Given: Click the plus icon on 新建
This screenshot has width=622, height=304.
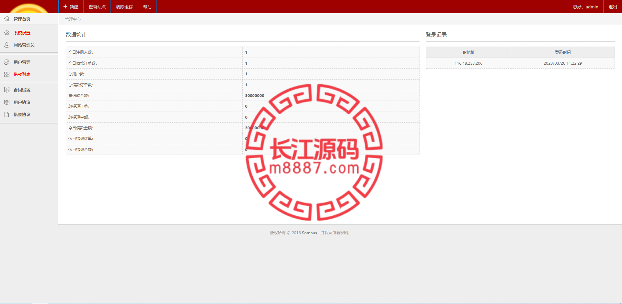Looking at the screenshot, I should point(65,6).
